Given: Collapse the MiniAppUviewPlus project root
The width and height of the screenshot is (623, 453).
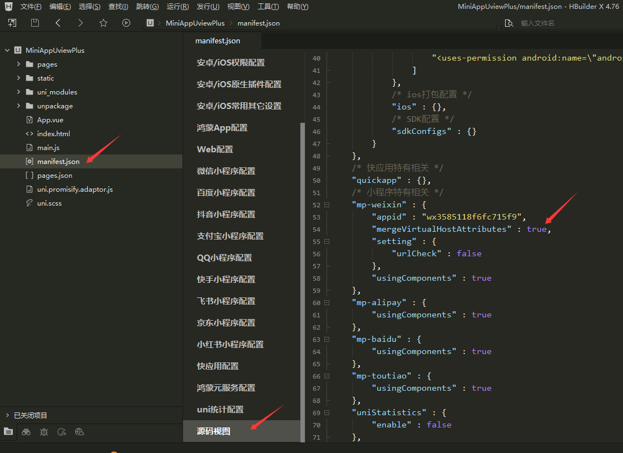Looking at the screenshot, I should (x=7, y=50).
